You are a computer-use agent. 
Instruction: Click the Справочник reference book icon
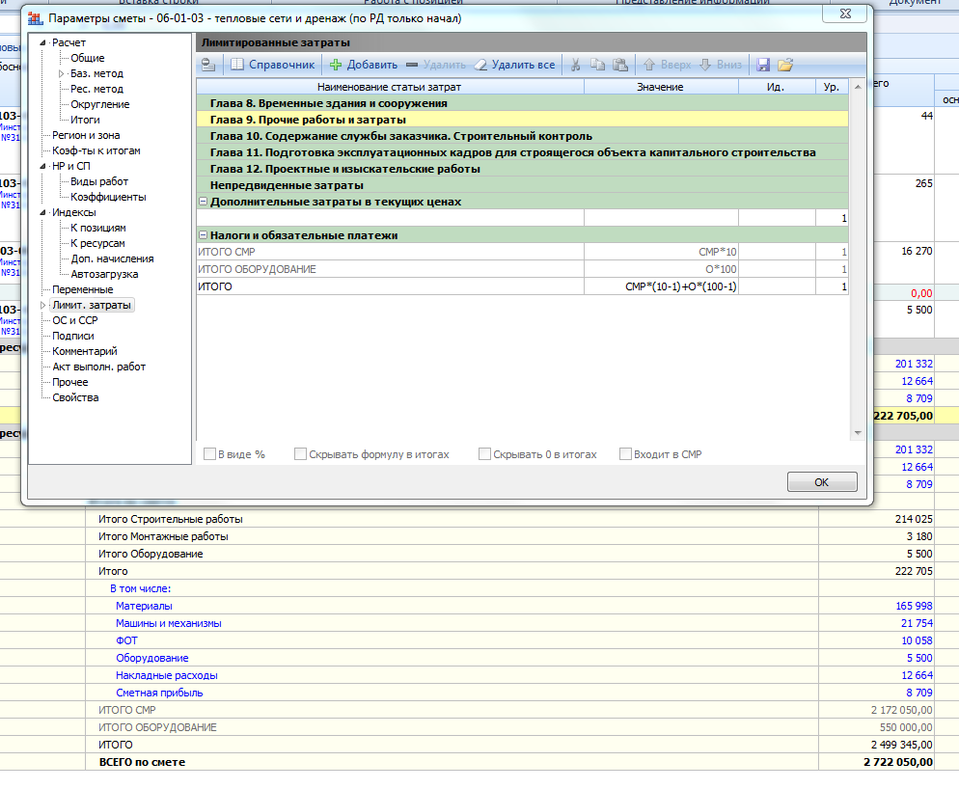pos(237,65)
